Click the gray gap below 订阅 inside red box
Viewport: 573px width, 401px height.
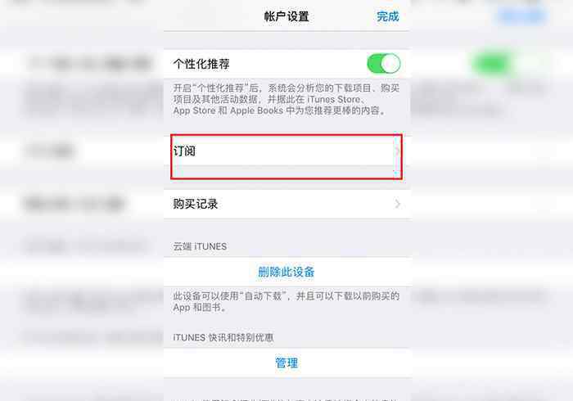pyautogui.click(x=287, y=172)
